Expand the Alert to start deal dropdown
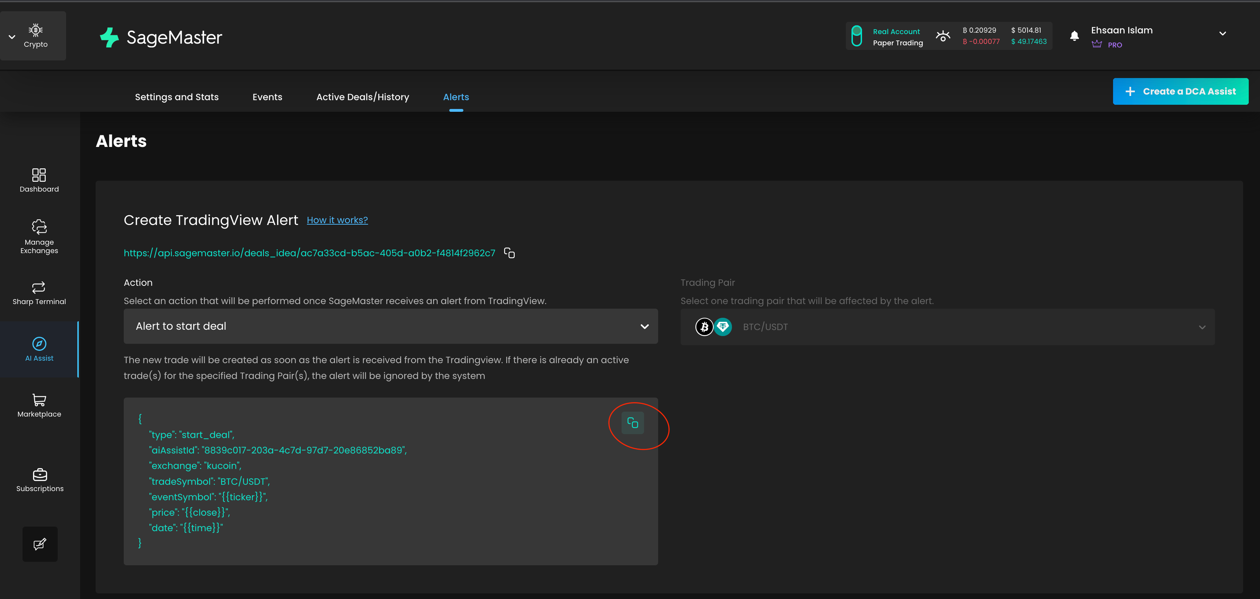This screenshot has width=1260, height=599. pos(390,326)
